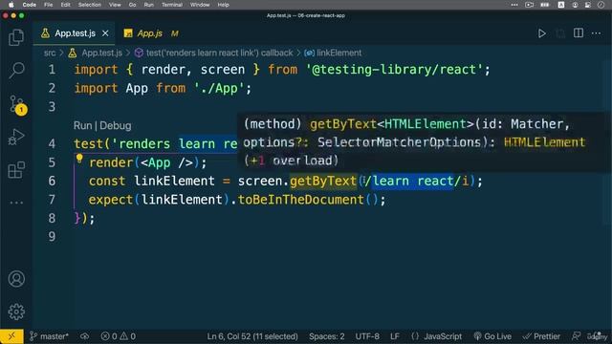The image size is (612, 344).
Task: Open the feedback icon in status bar
Action: tap(576, 336)
